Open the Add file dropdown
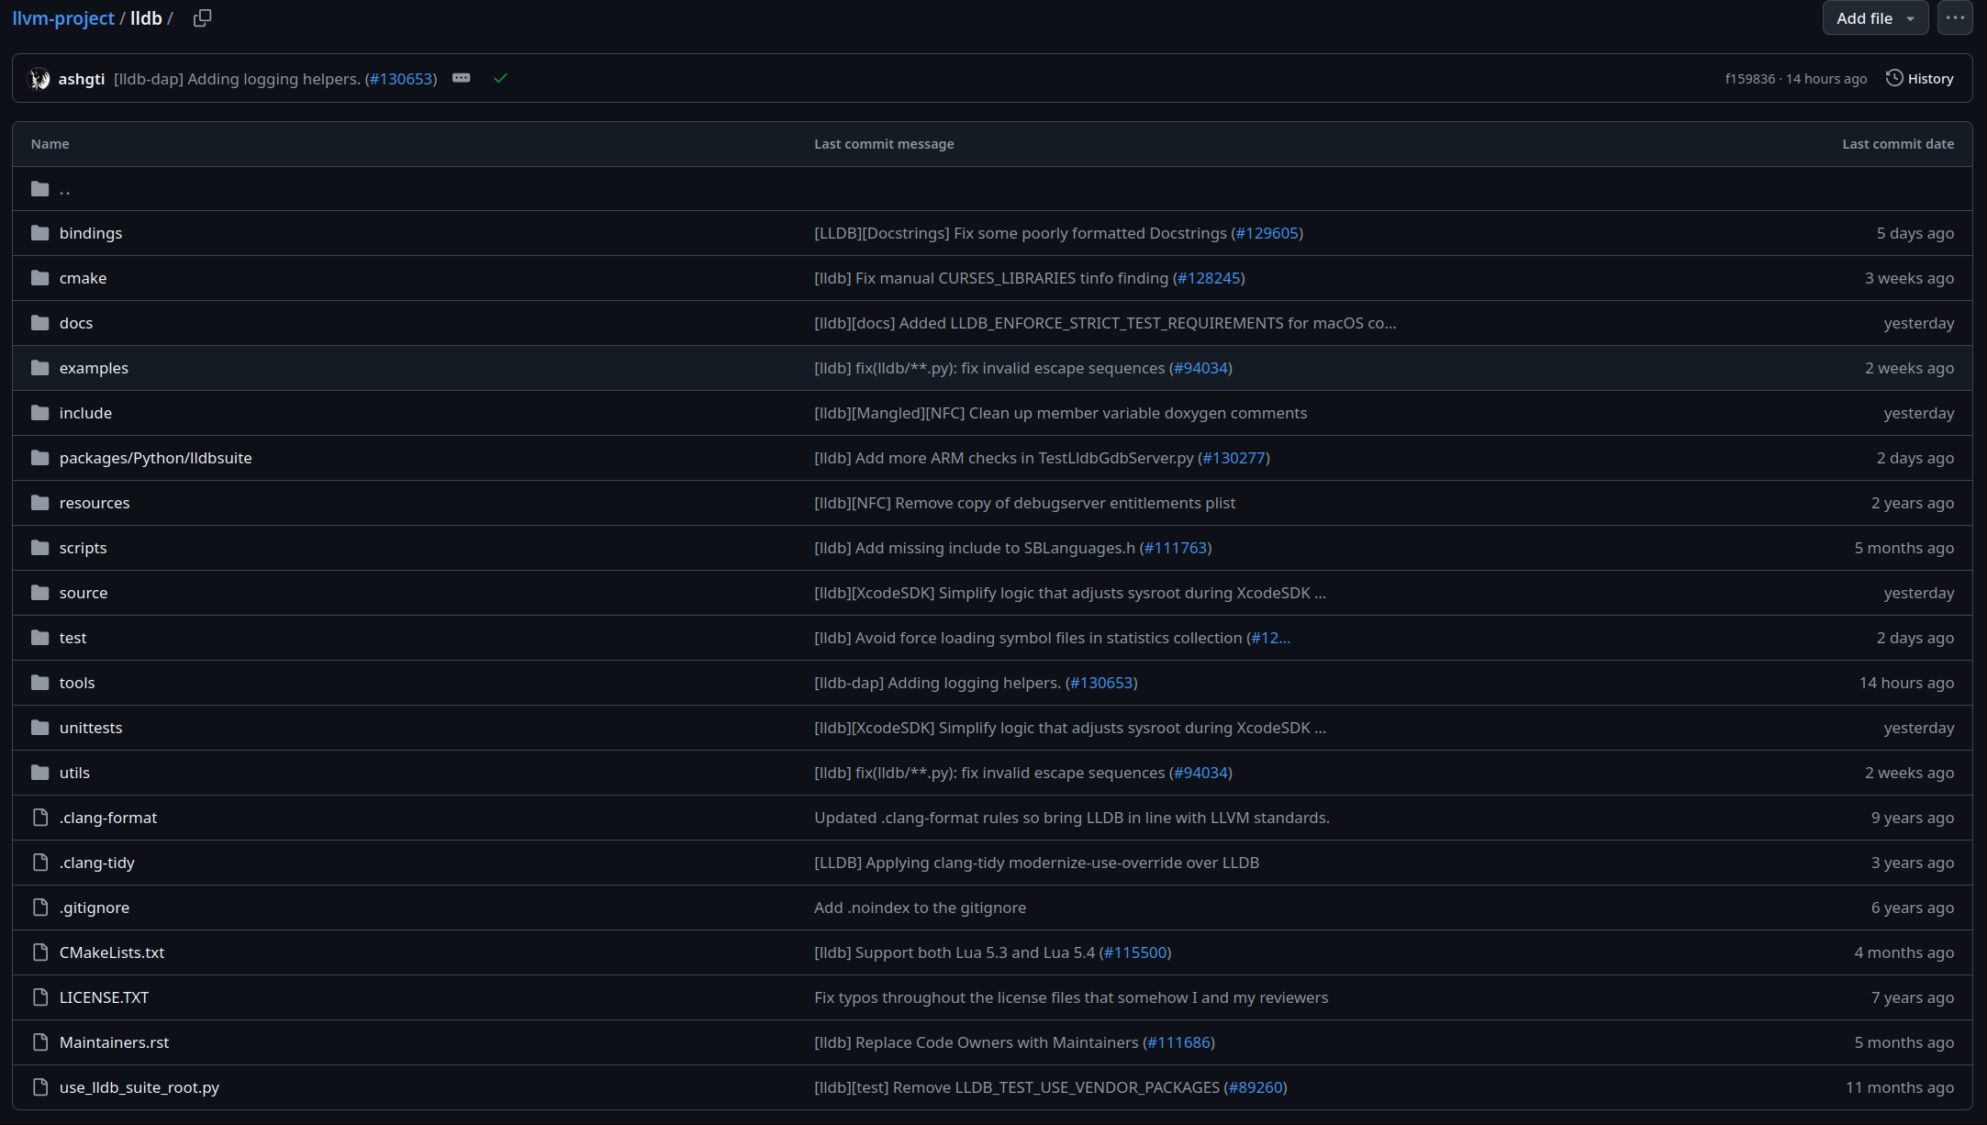Viewport: 1987px width, 1125px height. [x=1875, y=18]
